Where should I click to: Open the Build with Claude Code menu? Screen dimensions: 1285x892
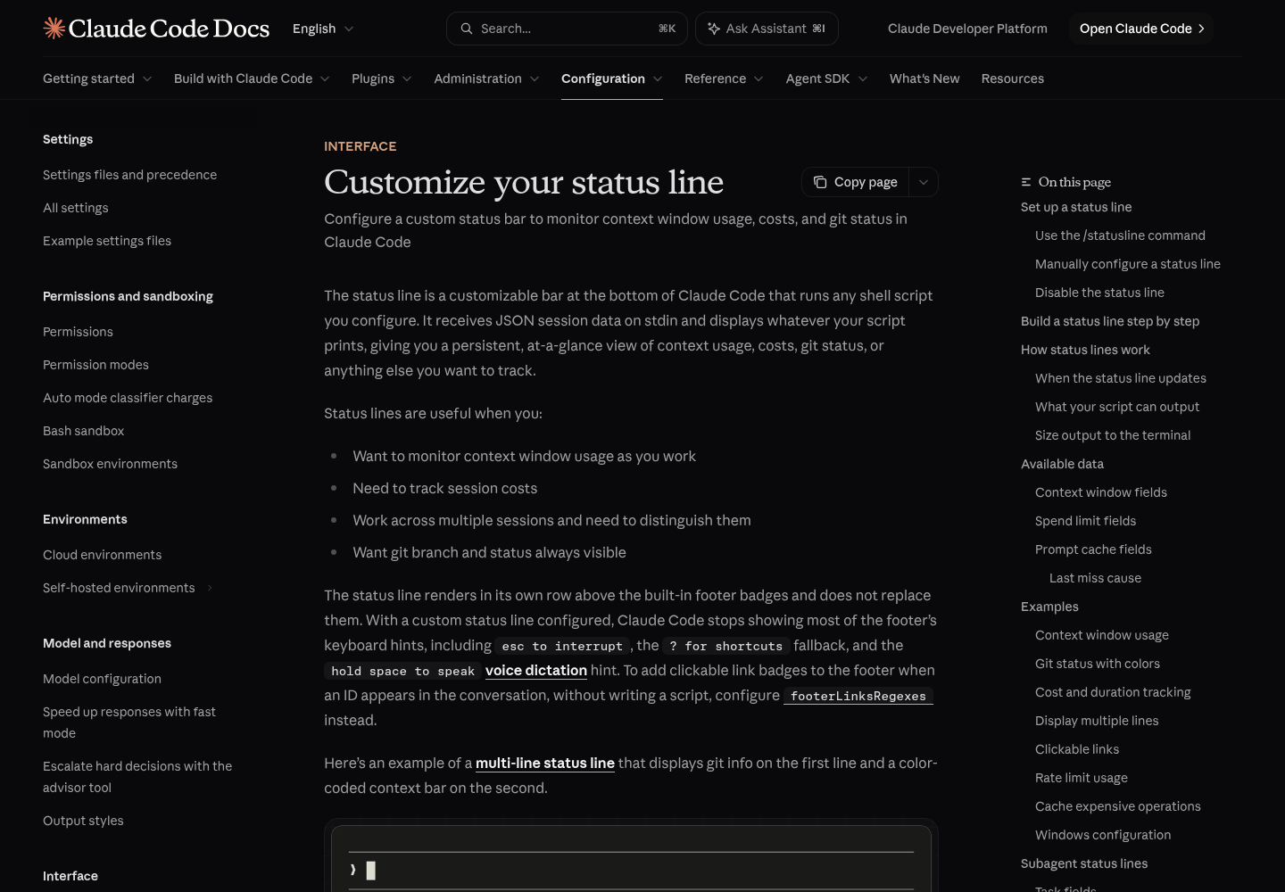[252, 78]
